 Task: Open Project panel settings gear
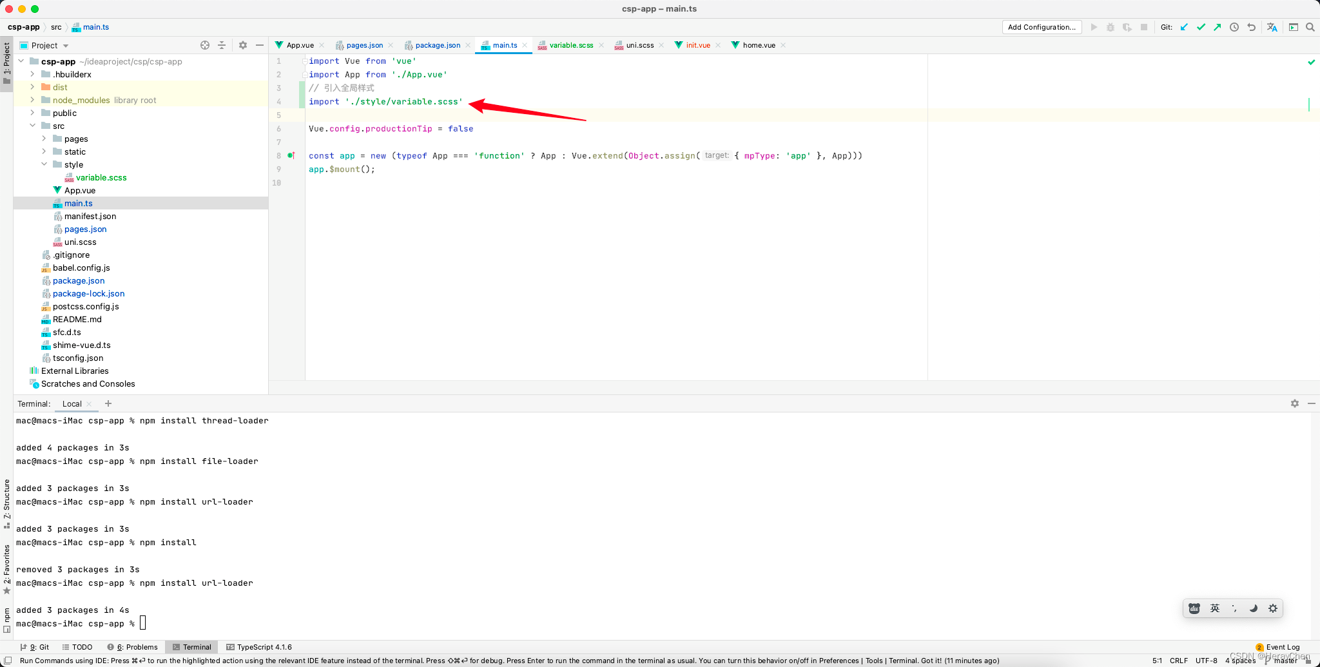tap(243, 45)
